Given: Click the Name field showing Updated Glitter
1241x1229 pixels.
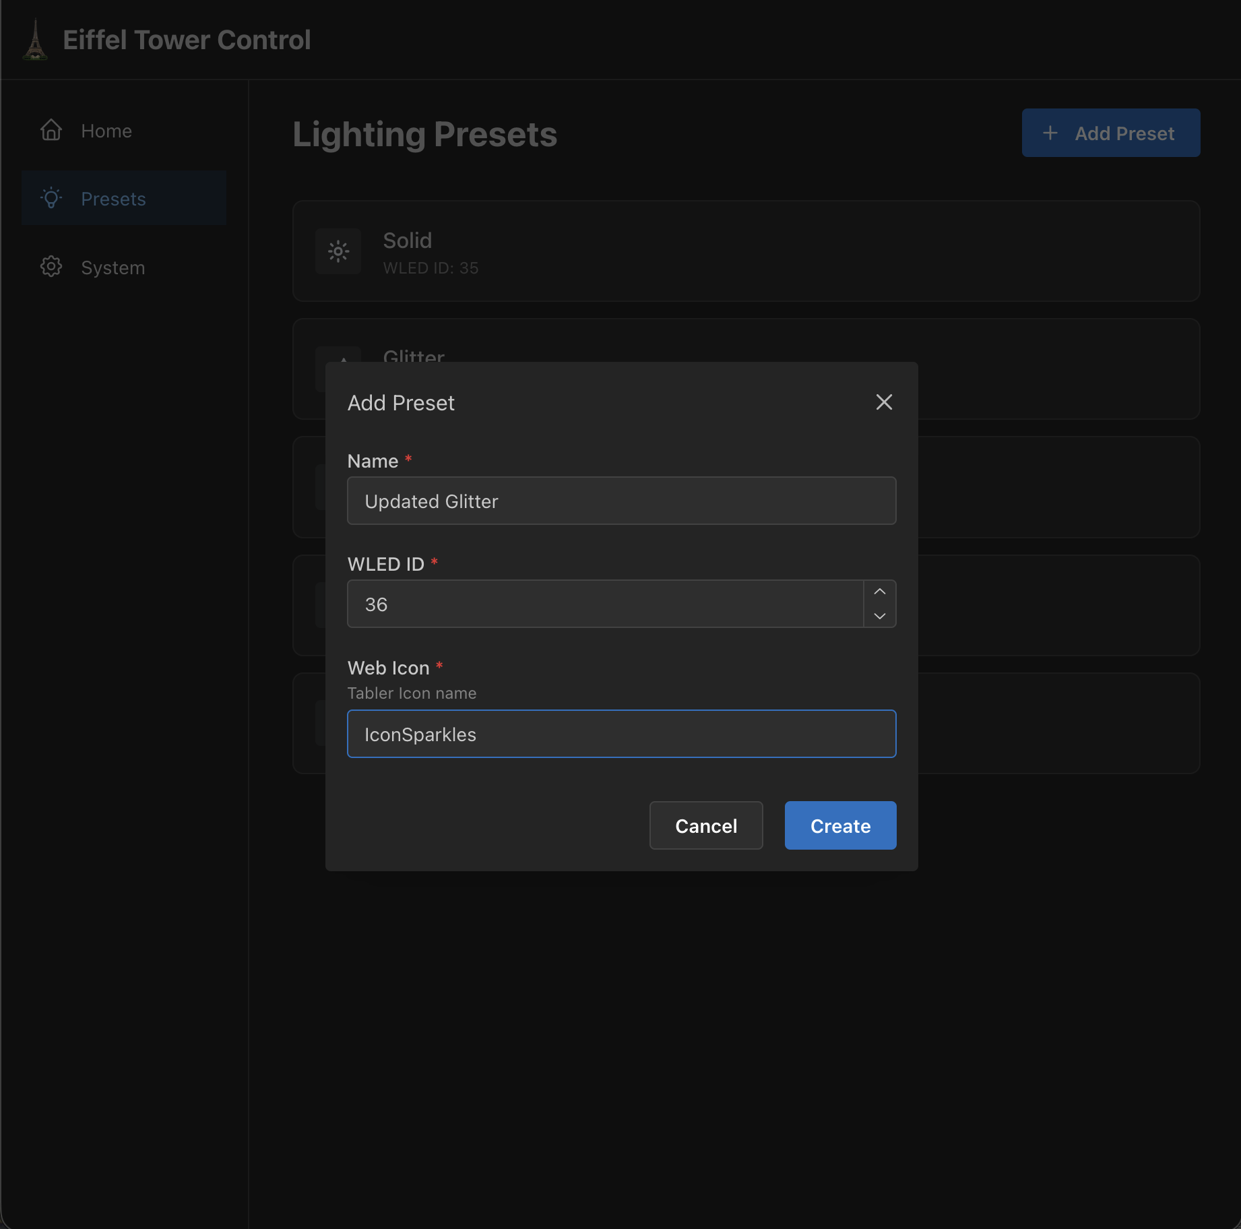Looking at the screenshot, I should tap(620, 501).
